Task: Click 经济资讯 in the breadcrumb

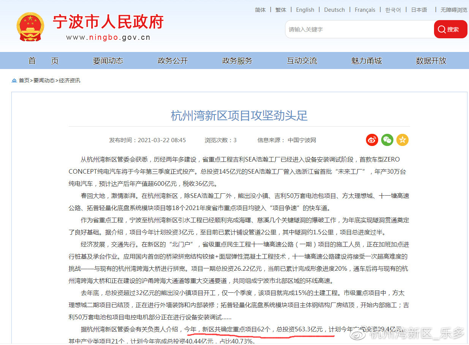Action: [70, 80]
